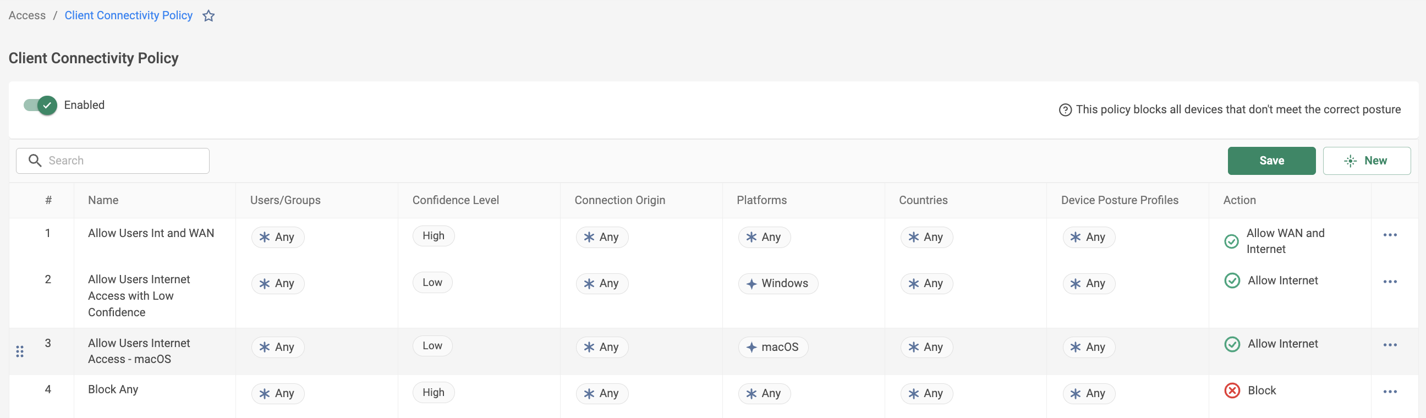Click the High confidence chip in rule 1

433,236
